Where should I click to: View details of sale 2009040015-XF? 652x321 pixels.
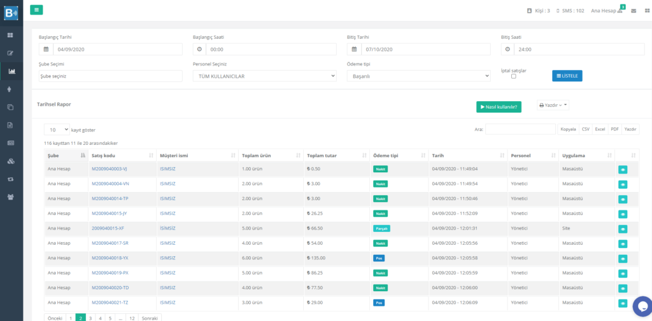tap(623, 229)
